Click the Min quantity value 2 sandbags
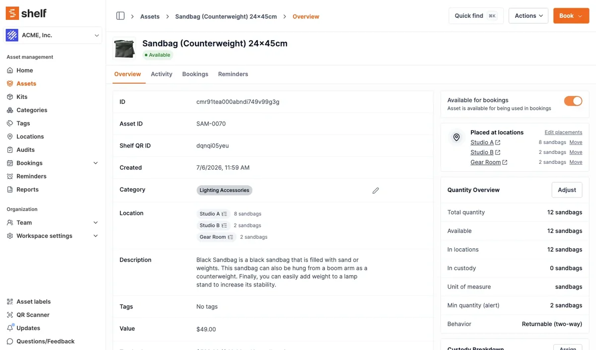This screenshot has height=350, width=596. coord(566,305)
